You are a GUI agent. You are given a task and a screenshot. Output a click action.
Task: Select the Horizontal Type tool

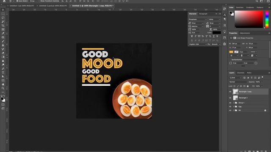pos(3,73)
